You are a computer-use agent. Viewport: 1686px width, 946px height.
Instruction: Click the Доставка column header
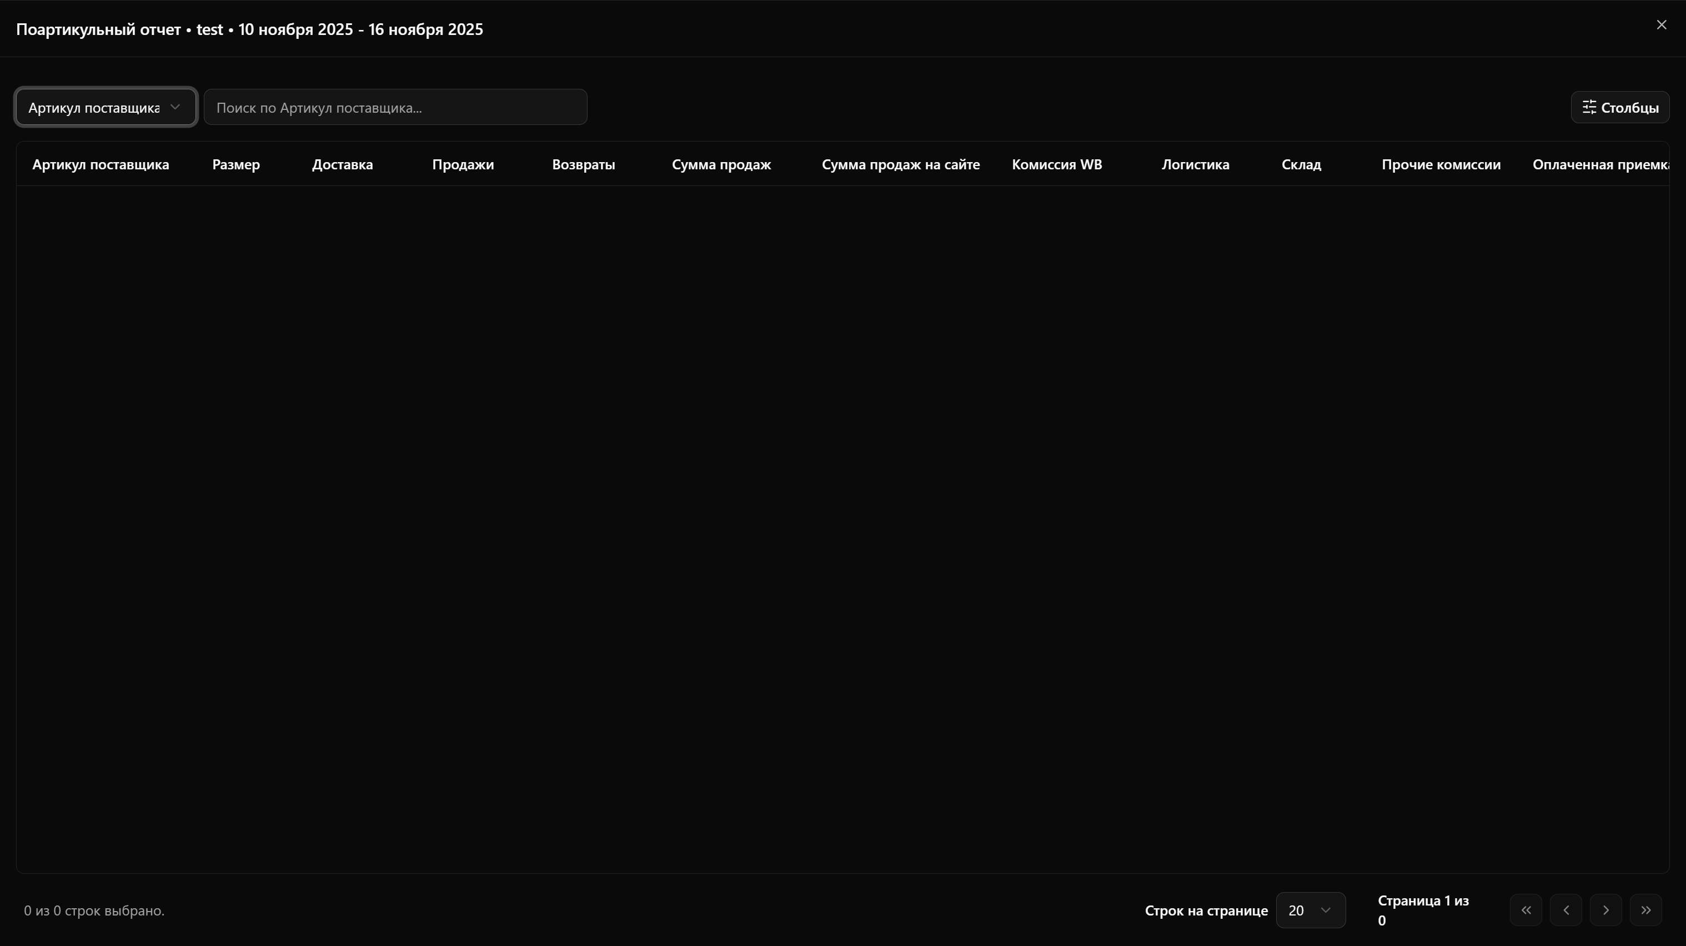pyautogui.click(x=342, y=165)
